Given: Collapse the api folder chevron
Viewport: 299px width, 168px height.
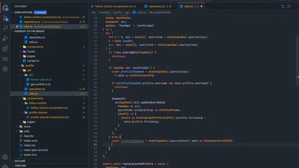Looking at the screenshot, I should point(21,70).
